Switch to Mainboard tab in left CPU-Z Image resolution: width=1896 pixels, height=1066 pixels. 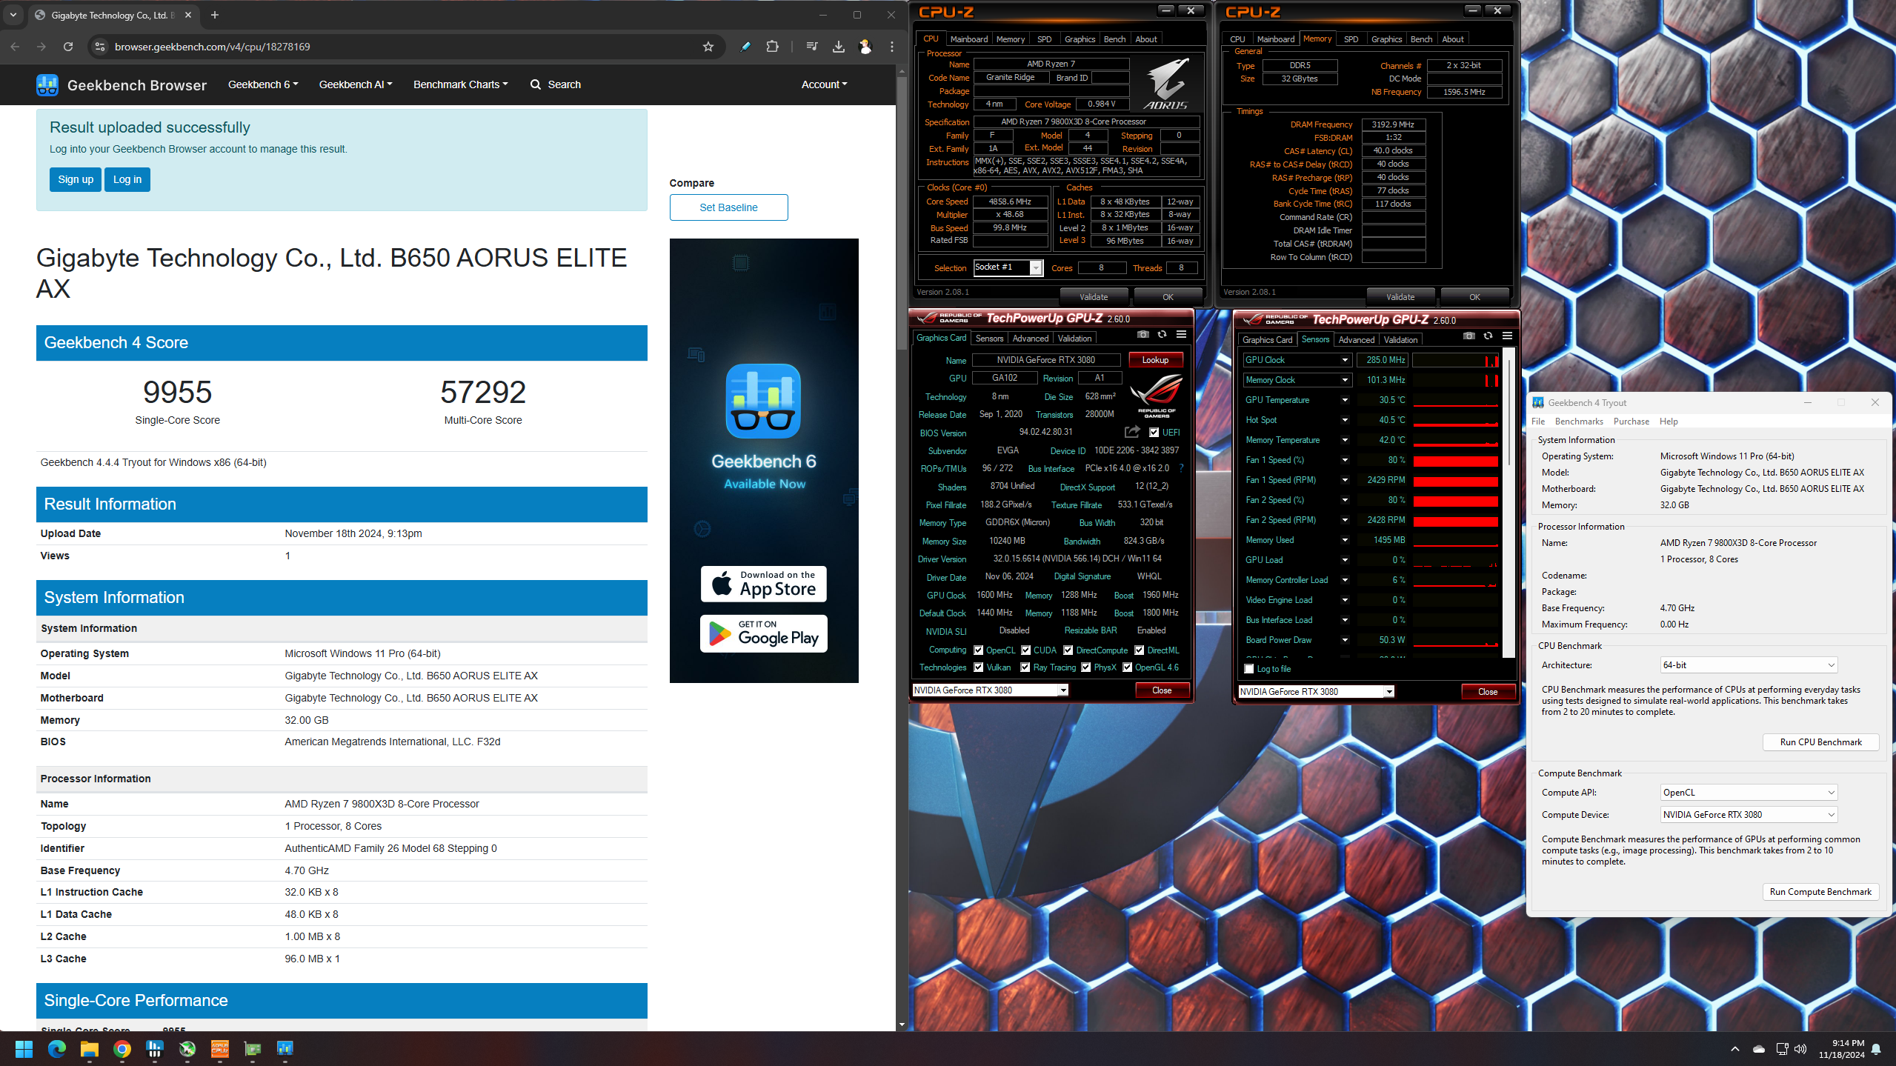click(969, 39)
